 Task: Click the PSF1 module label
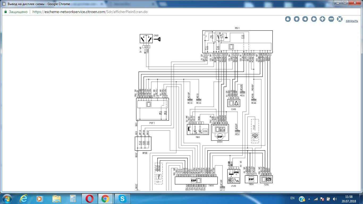point(152,123)
